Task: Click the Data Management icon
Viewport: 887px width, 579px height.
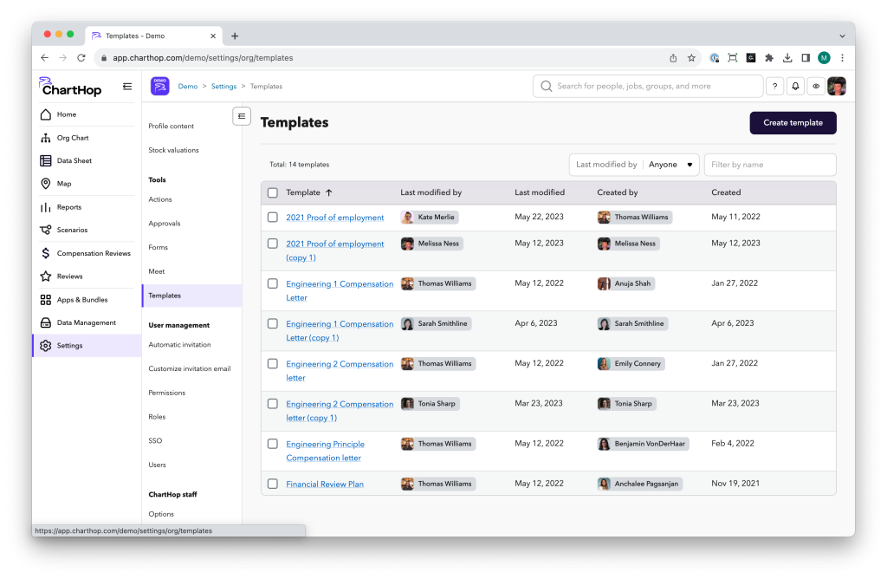Action: tap(46, 322)
